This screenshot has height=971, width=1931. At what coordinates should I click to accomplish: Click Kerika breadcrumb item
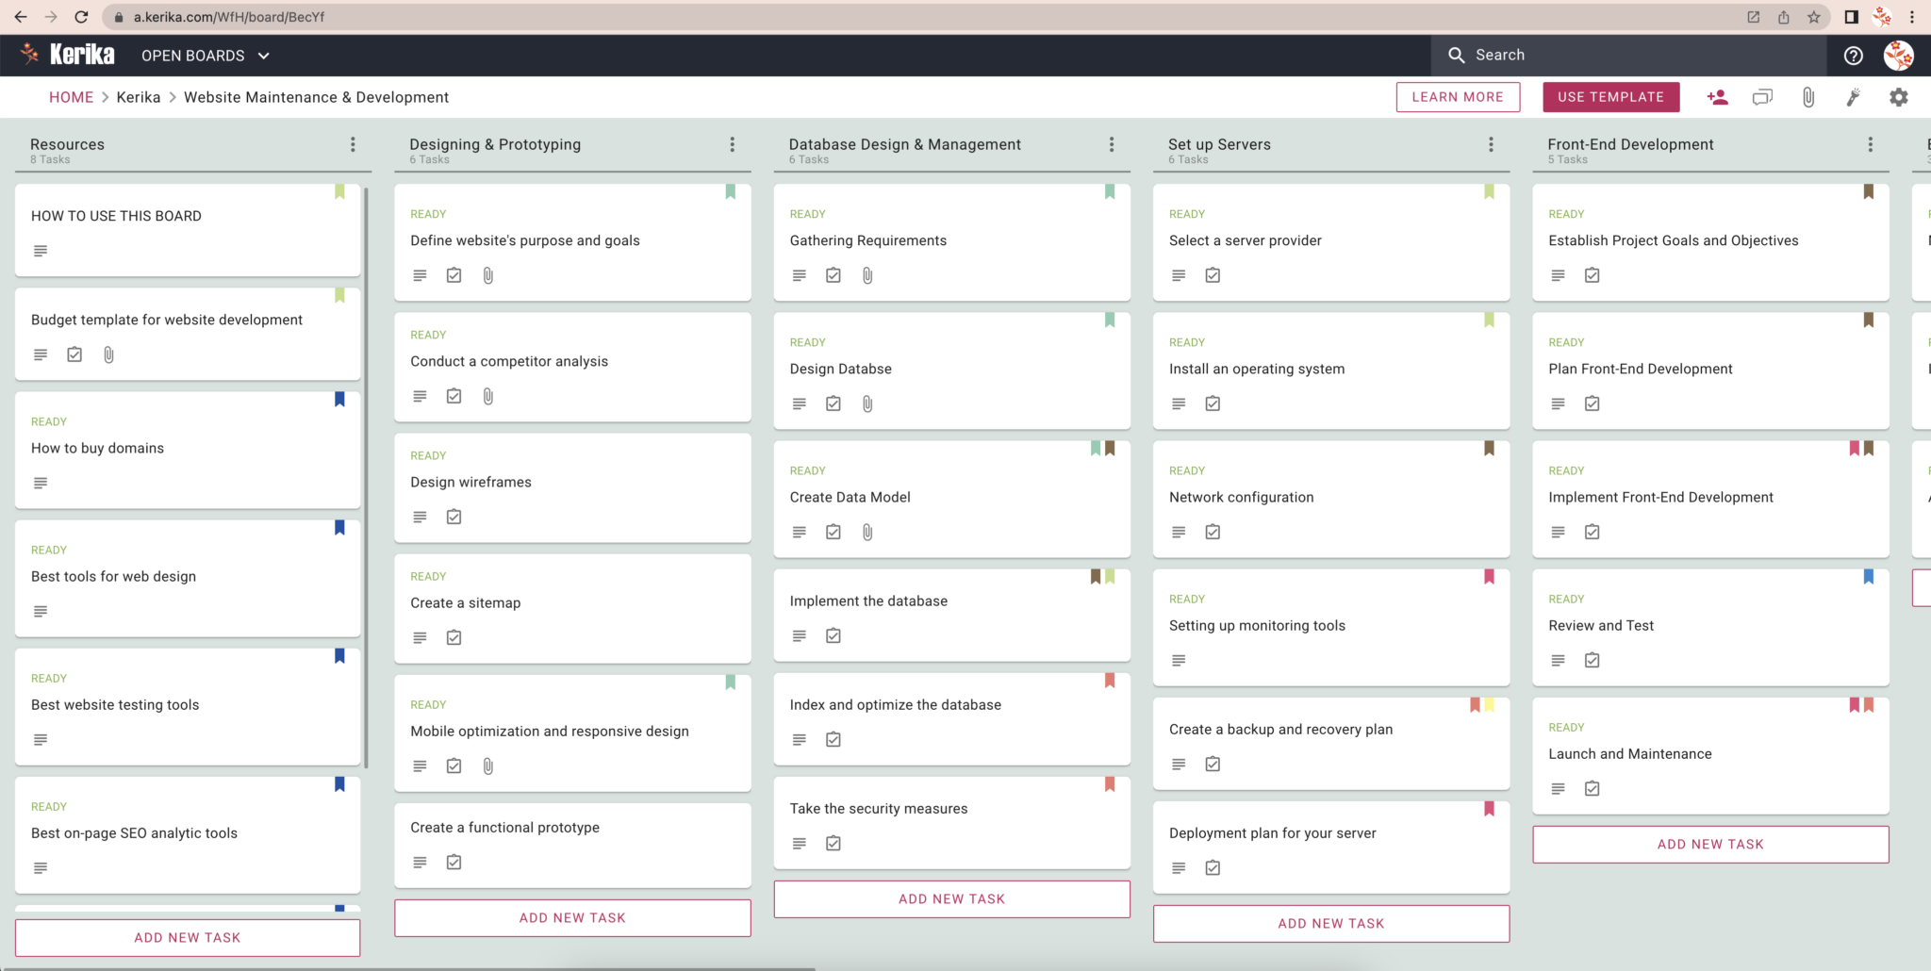139,97
